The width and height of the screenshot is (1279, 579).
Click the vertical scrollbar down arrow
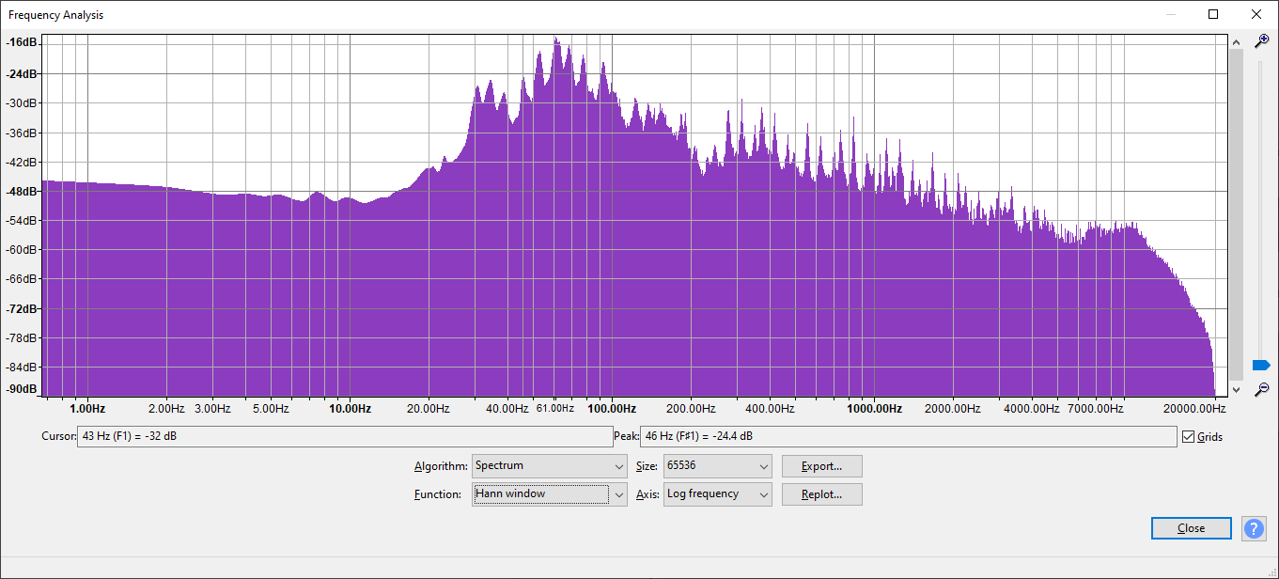pos(1236,389)
